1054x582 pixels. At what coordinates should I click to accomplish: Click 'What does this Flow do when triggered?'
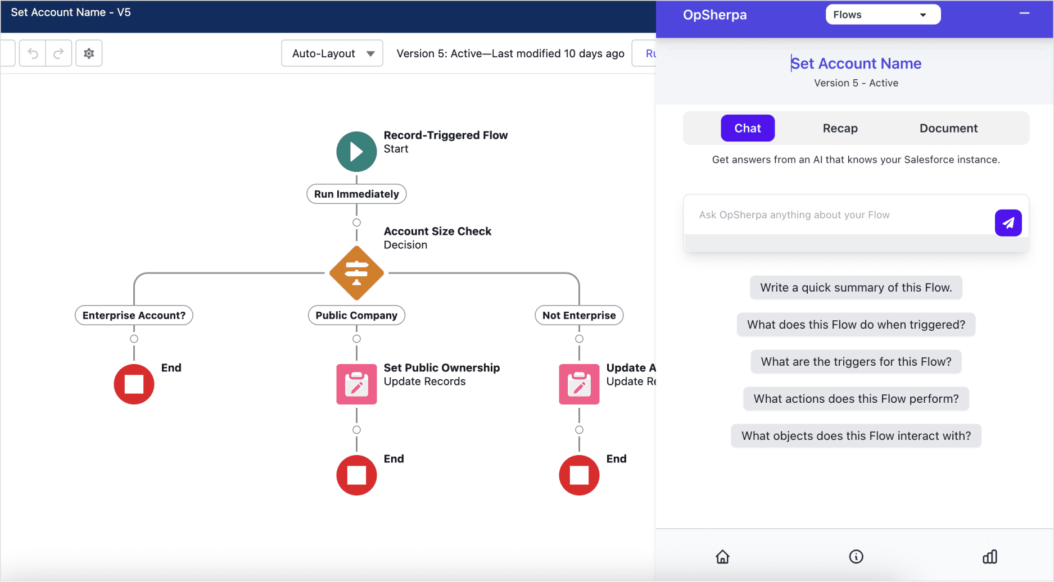pyautogui.click(x=856, y=325)
